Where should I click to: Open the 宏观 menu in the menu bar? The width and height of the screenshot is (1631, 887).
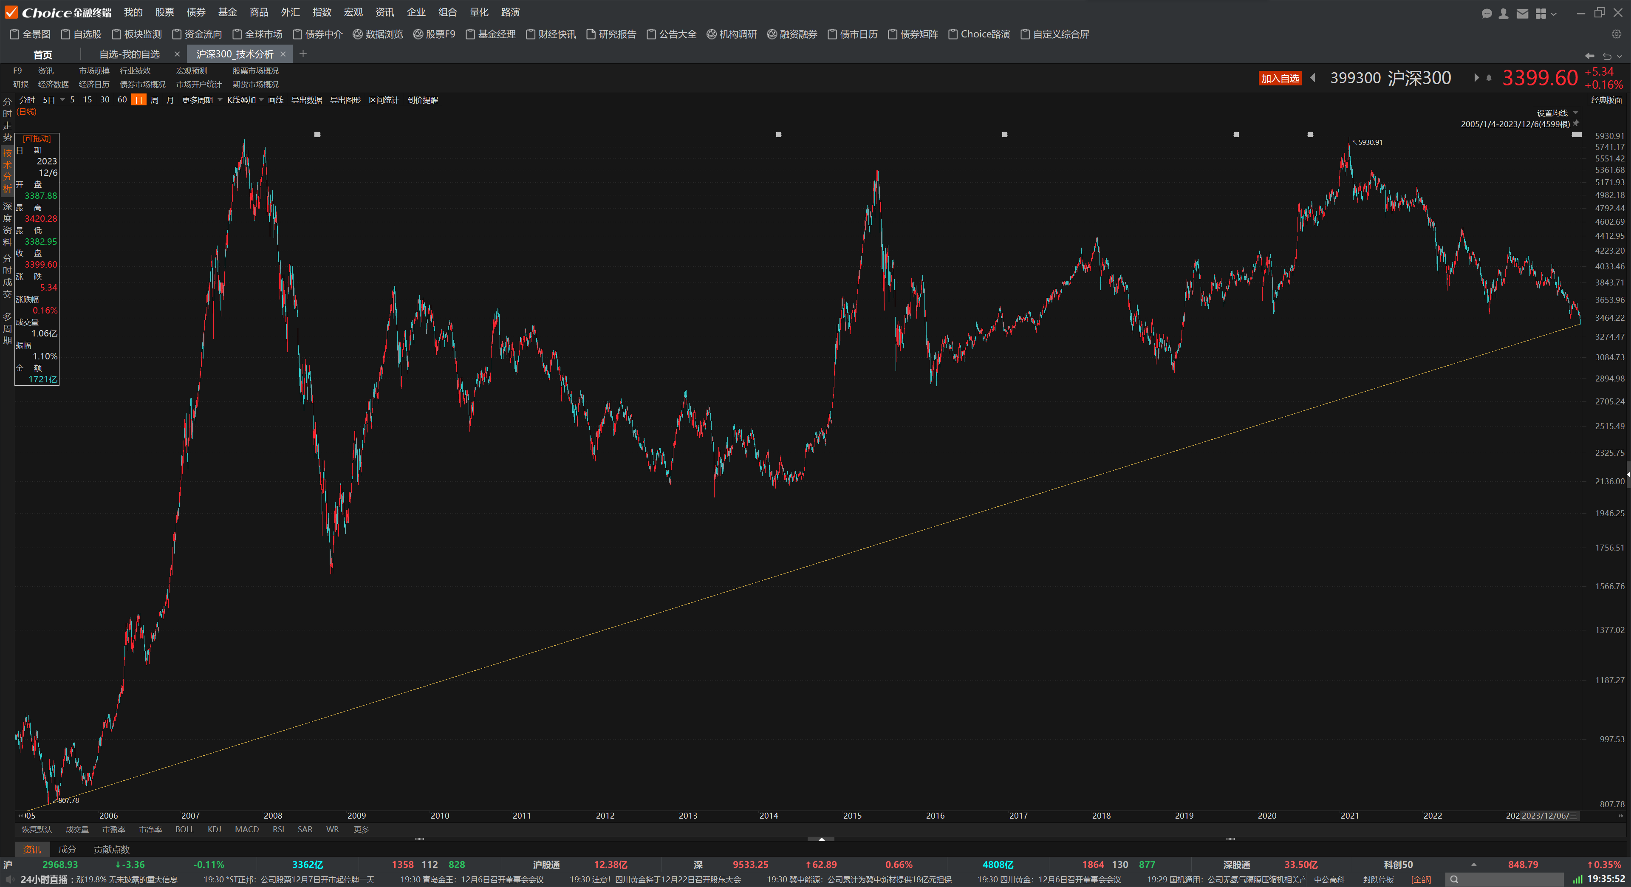point(353,12)
